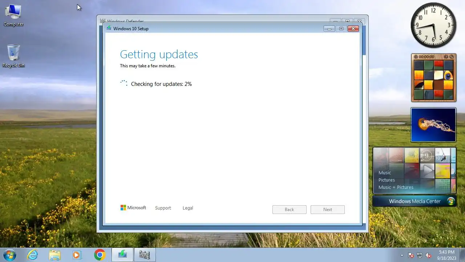
Task: Show hidden icons in the system tray
Action: (x=402, y=255)
